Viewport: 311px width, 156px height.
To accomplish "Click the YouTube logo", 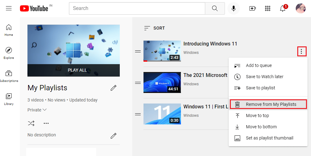I will coord(34,8).
